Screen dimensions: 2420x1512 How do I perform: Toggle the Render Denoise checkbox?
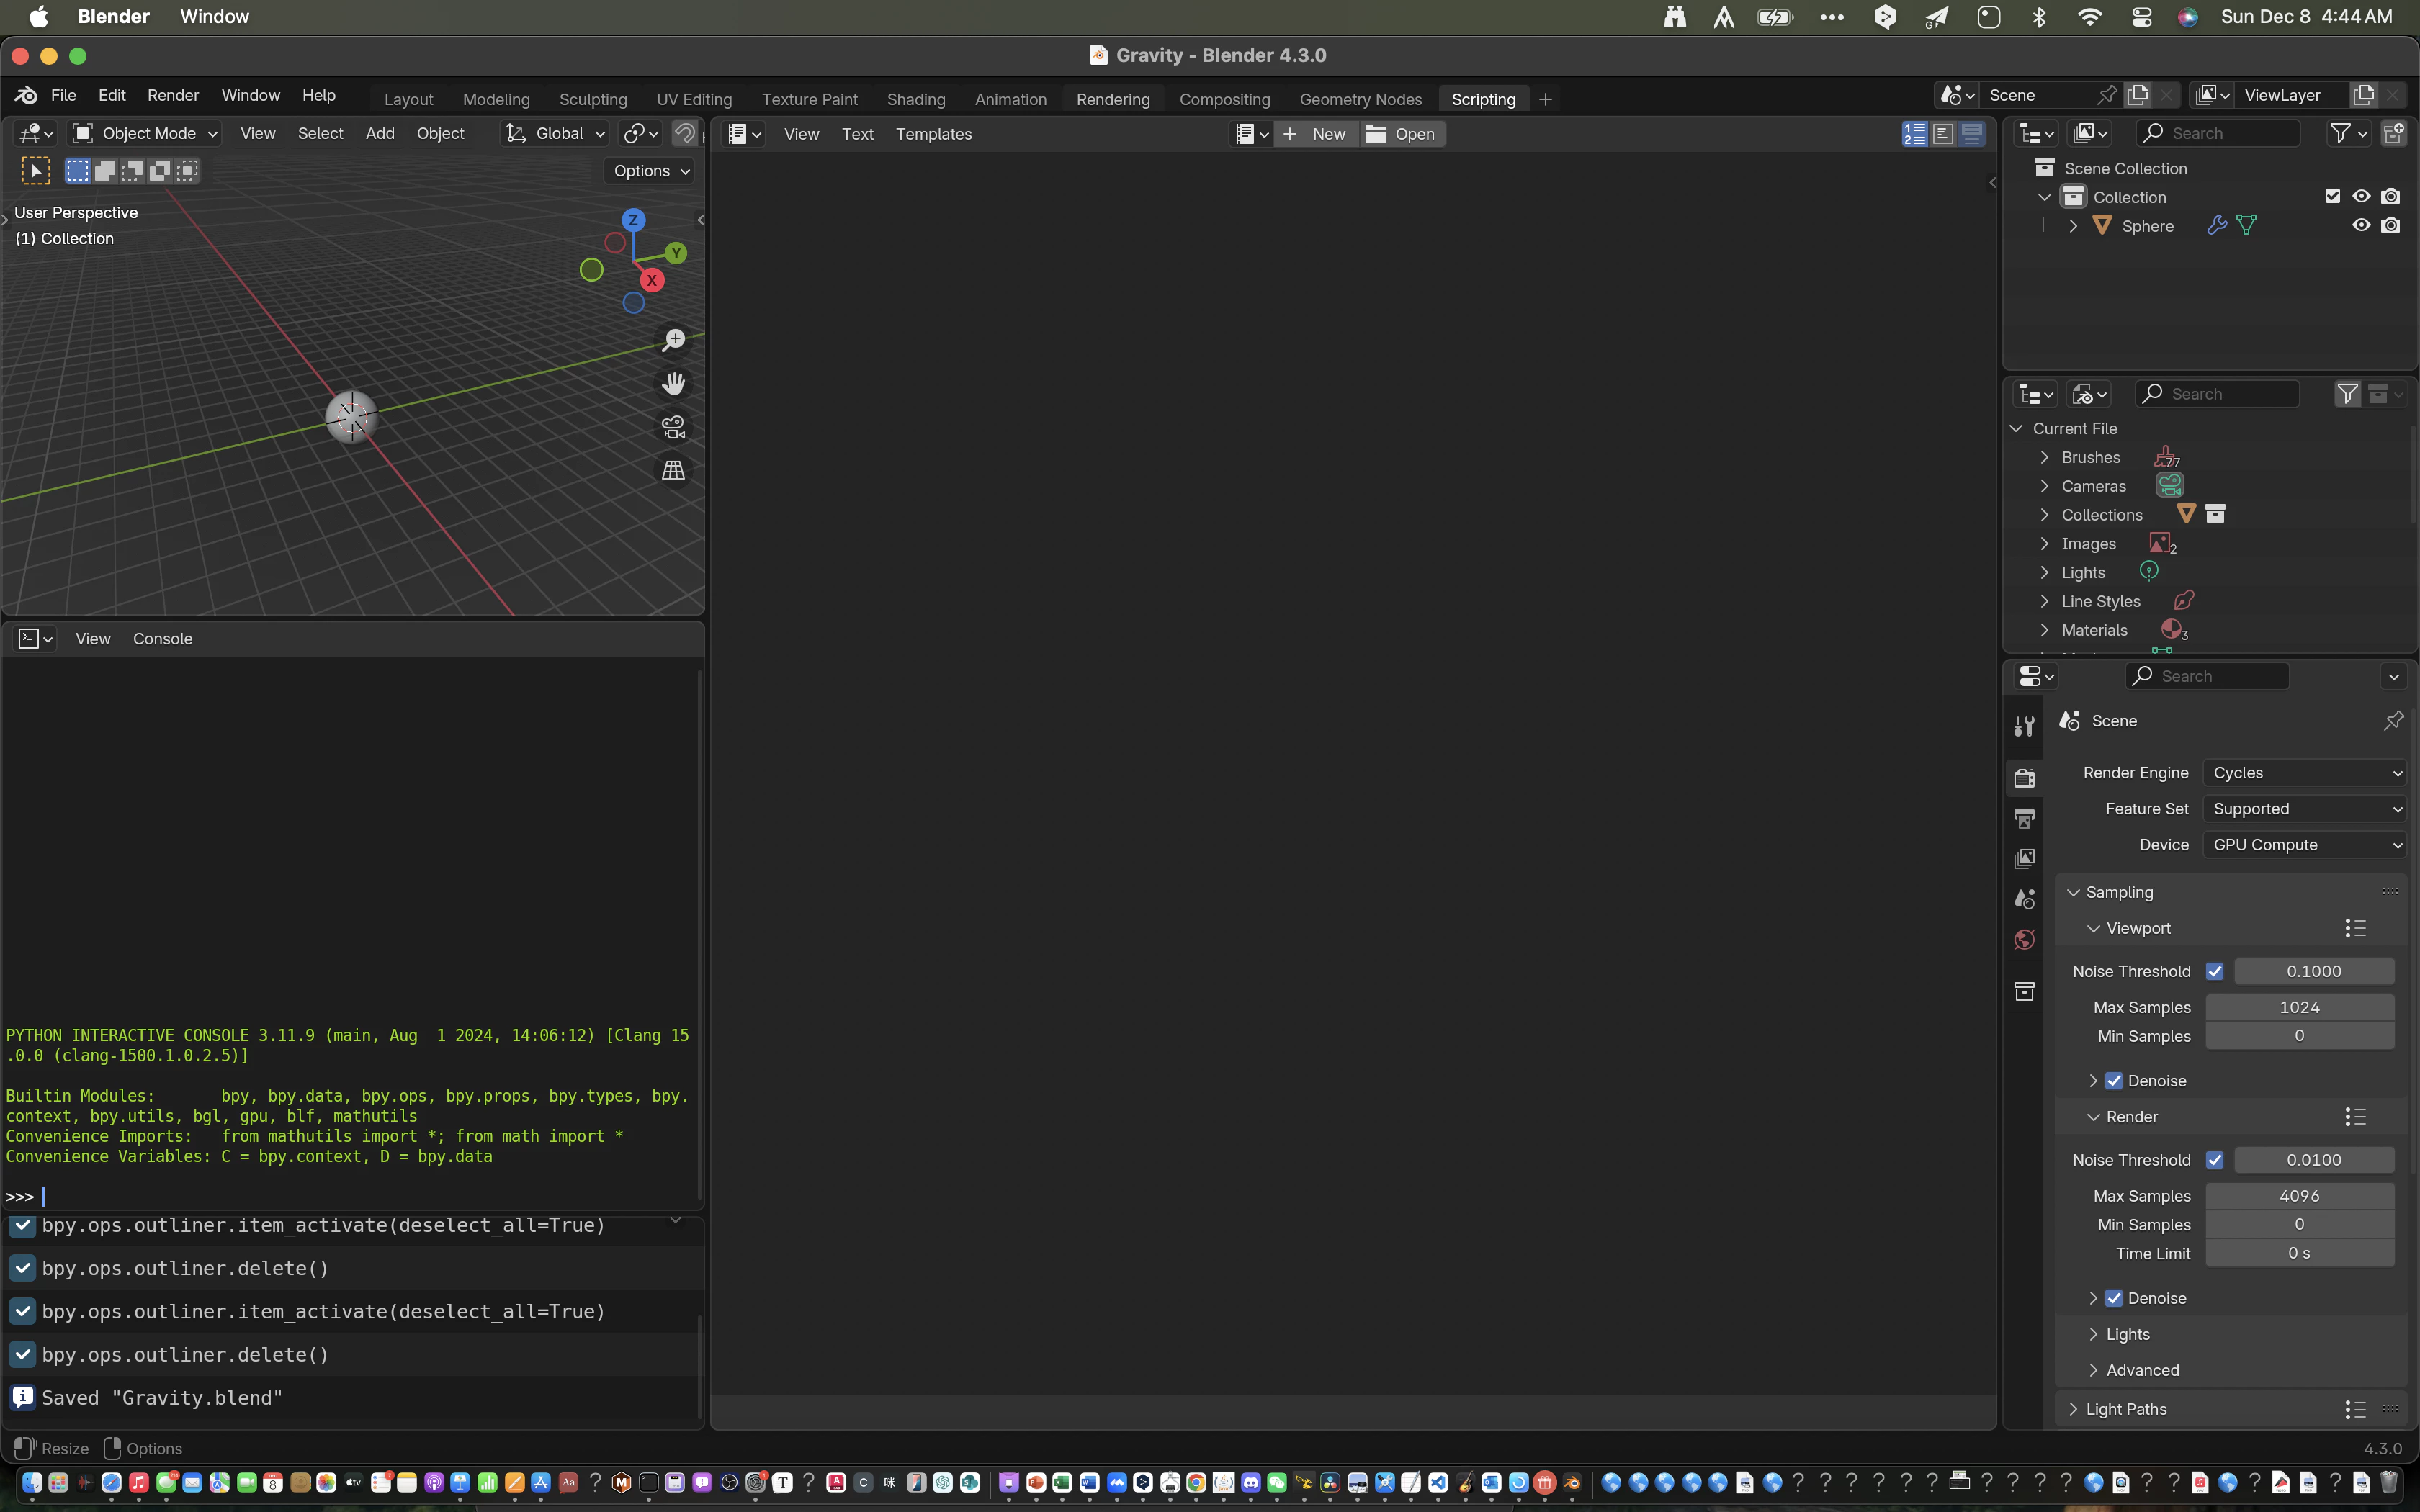pyautogui.click(x=2113, y=1299)
